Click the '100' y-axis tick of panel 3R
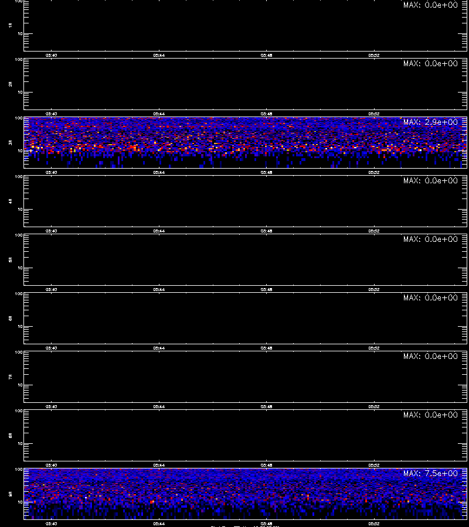Viewport: 469px width, 527px height. (19, 118)
